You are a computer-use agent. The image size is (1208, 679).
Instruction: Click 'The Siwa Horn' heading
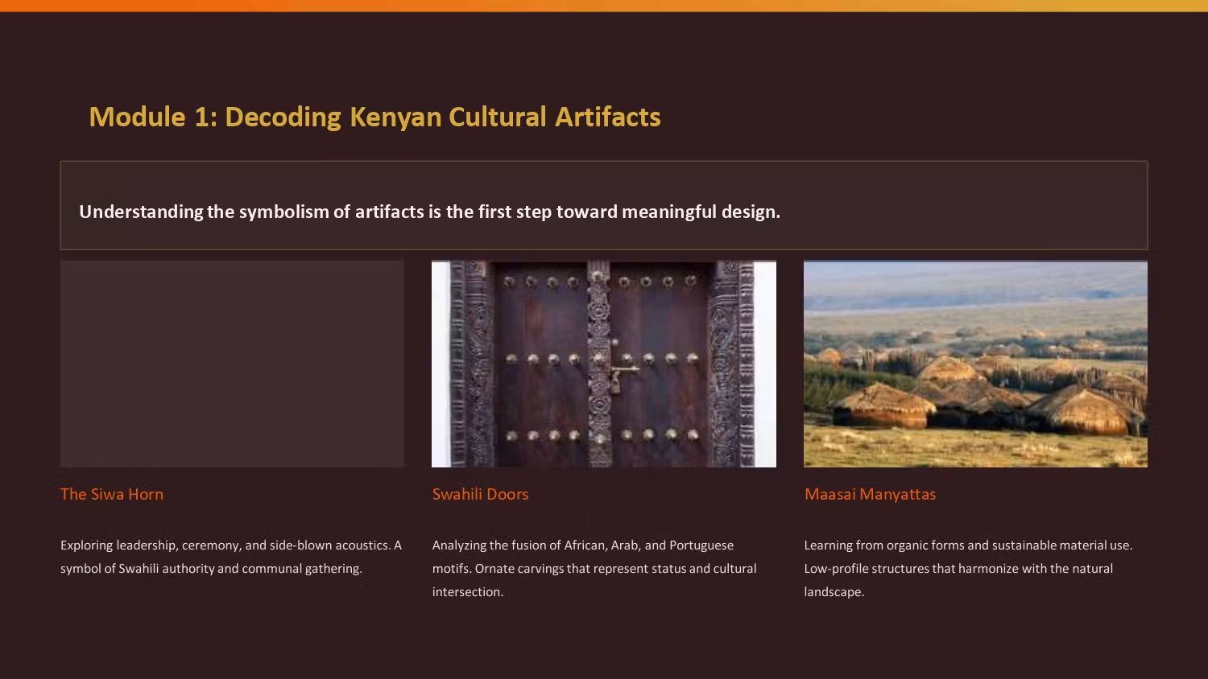pyautogui.click(x=112, y=494)
